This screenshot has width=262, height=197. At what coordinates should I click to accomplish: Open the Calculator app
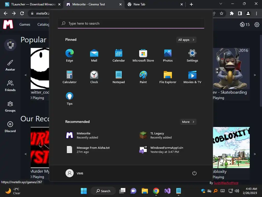70,77
